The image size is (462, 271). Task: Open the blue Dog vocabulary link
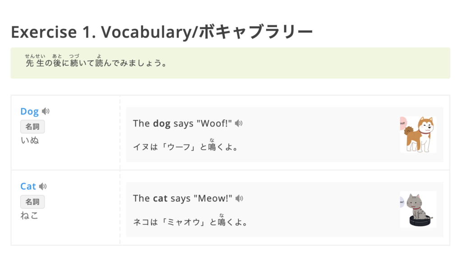point(29,112)
